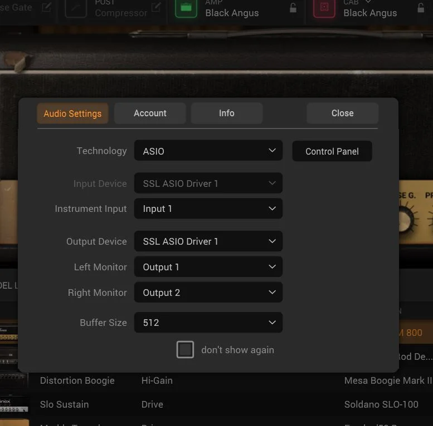Viewport: 433px width, 426px height.
Task: Open the Technology dropdown showing ASIO
Action: coord(208,151)
